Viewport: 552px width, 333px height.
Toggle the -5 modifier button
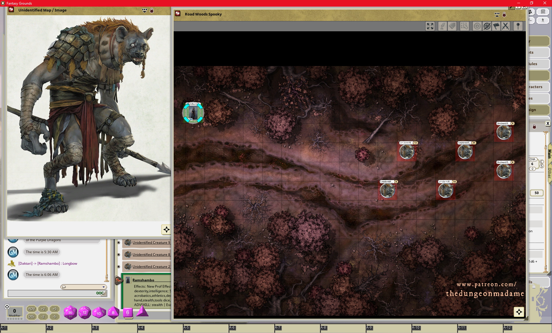click(x=55, y=317)
